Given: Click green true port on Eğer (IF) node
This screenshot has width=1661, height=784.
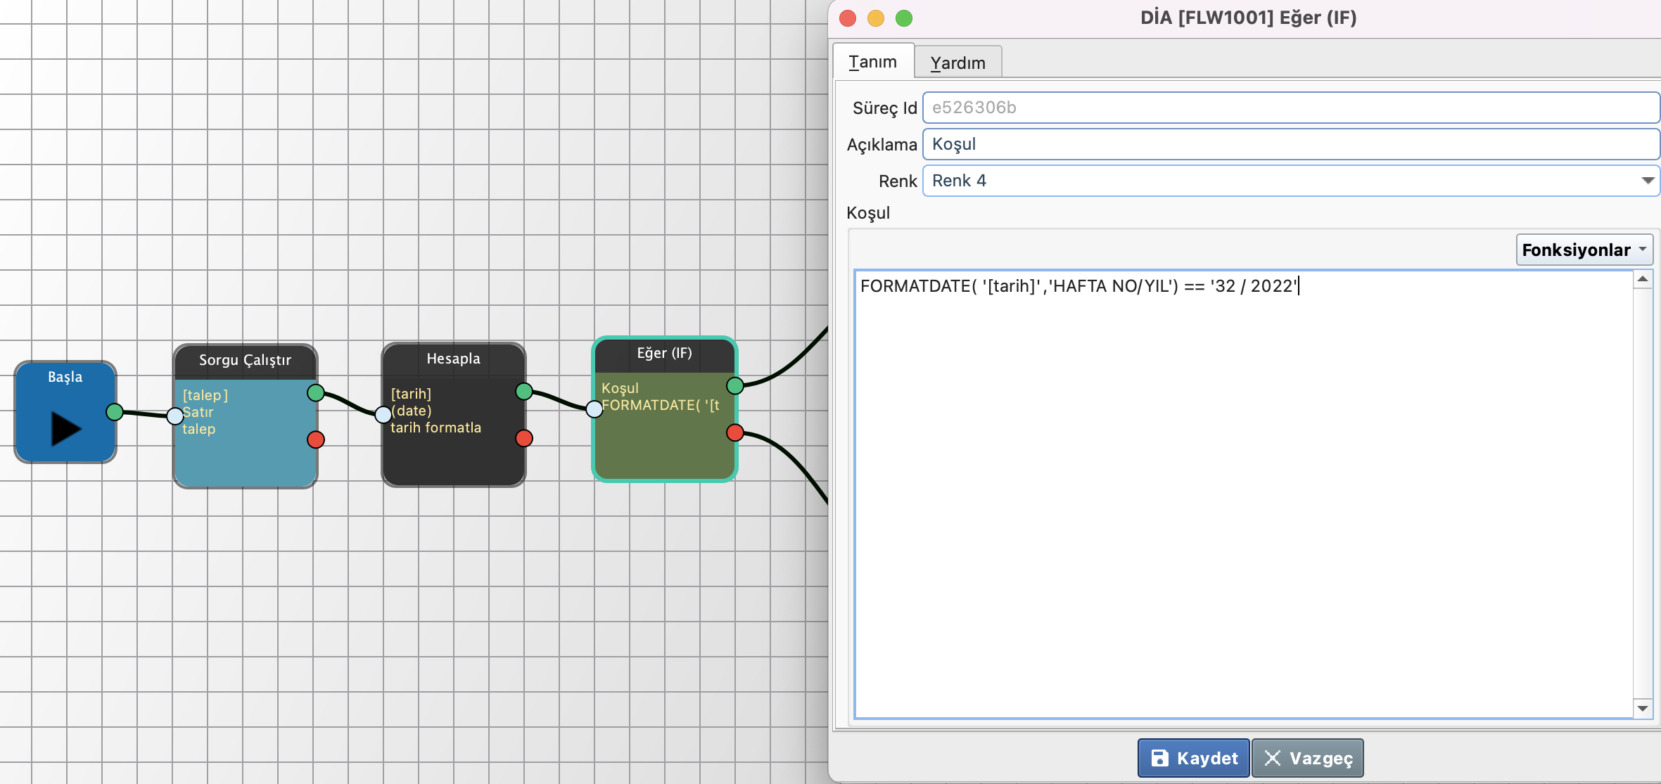Looking at the screenshot, I should pos(735,385).
